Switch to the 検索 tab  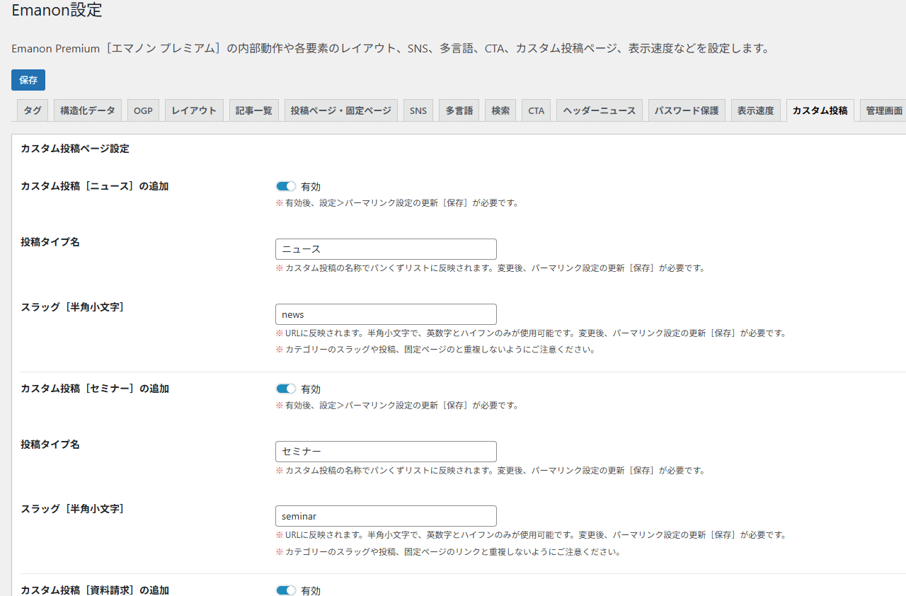click(x=500, y=110)
